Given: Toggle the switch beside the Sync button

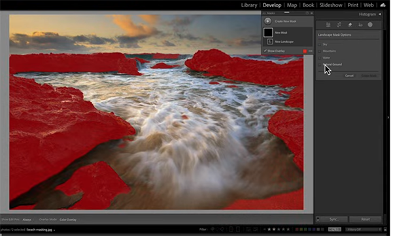Looking at the screenshot, I should [318, 220].
